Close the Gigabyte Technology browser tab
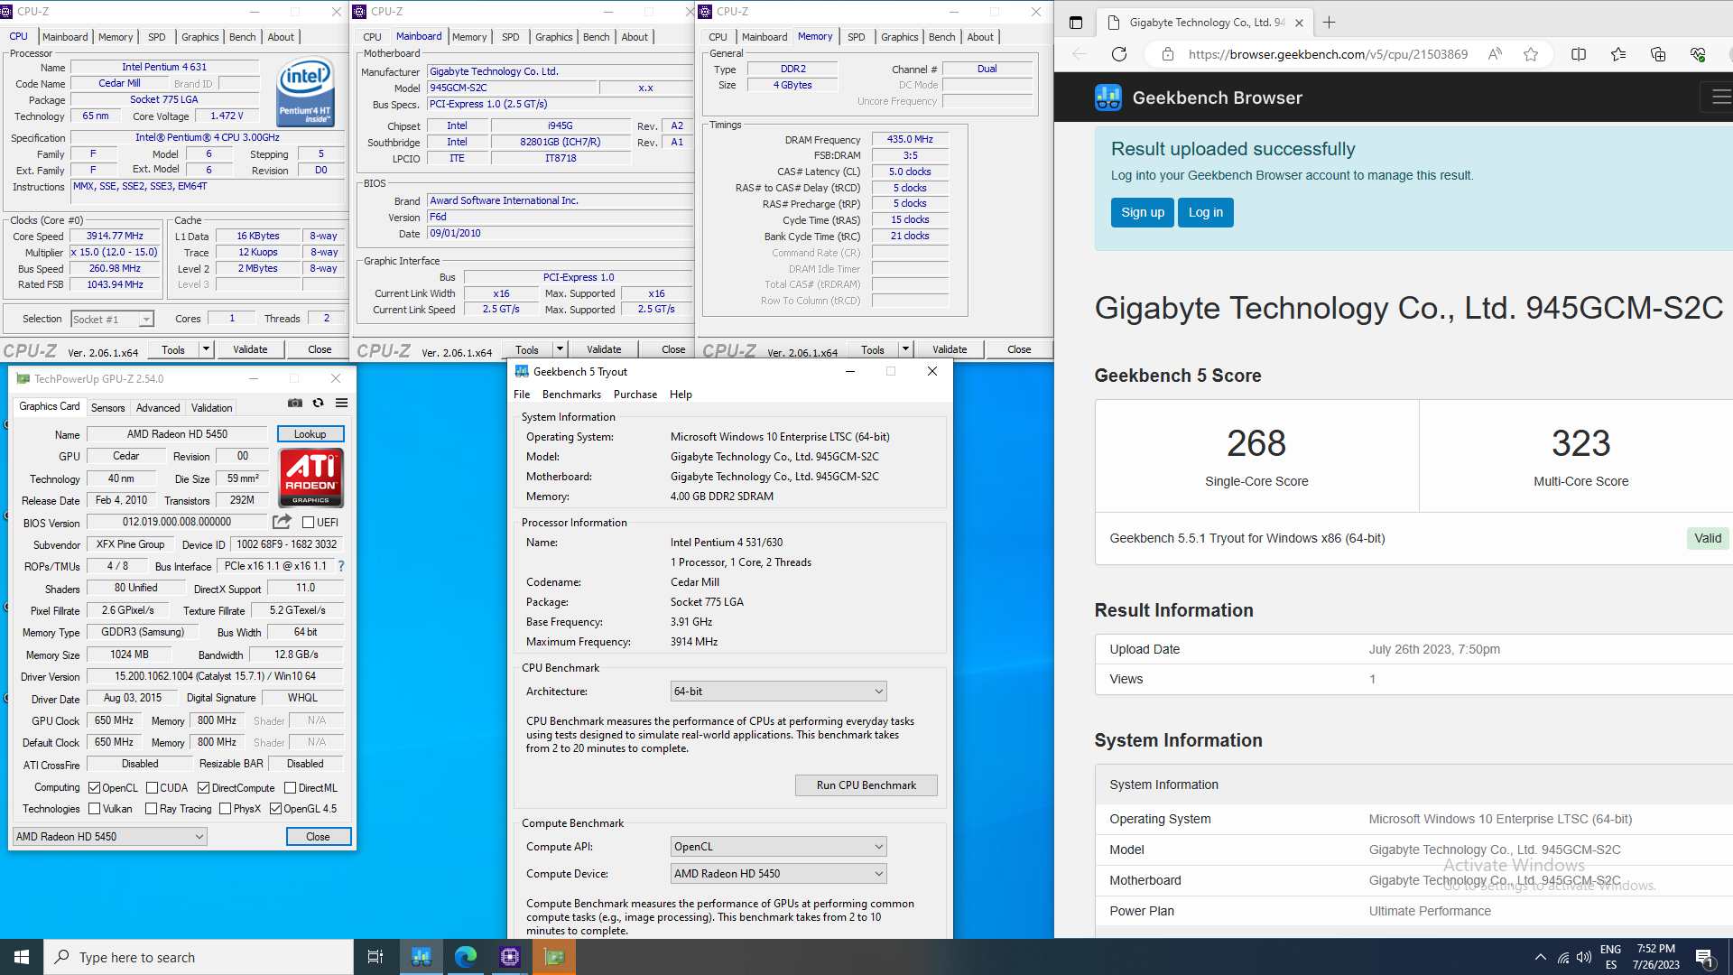This screenshot has height=975, width=1733. (1299, 23)
